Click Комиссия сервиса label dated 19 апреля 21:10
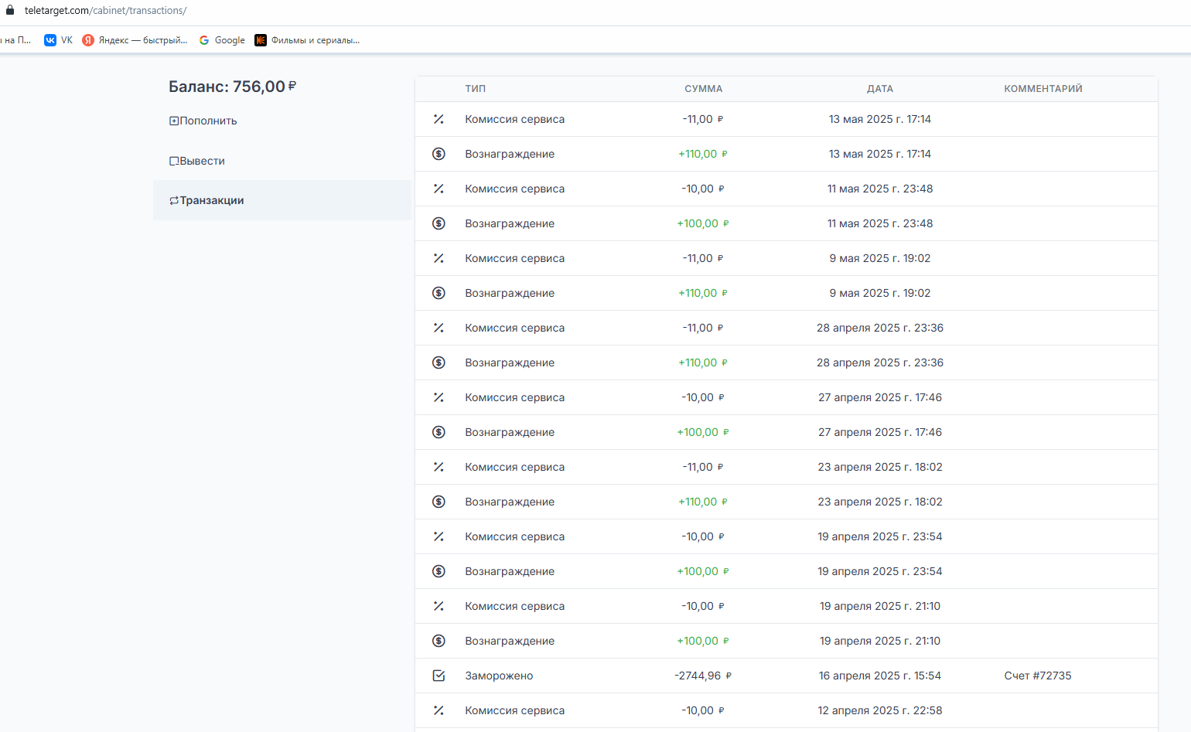Viewport: 1191px width, 732px height. pyautogui.click(x=514, y=606)
